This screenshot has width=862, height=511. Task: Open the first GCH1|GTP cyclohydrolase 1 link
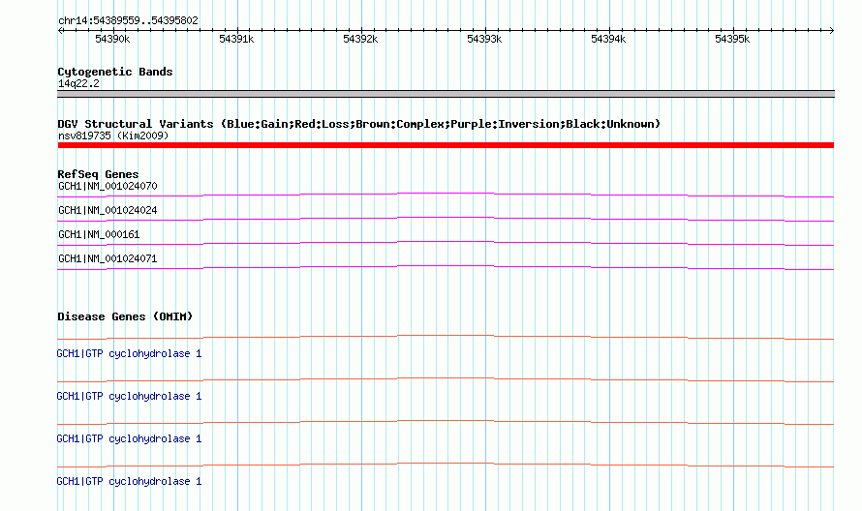pyautogui.click(x=129, y=354)
